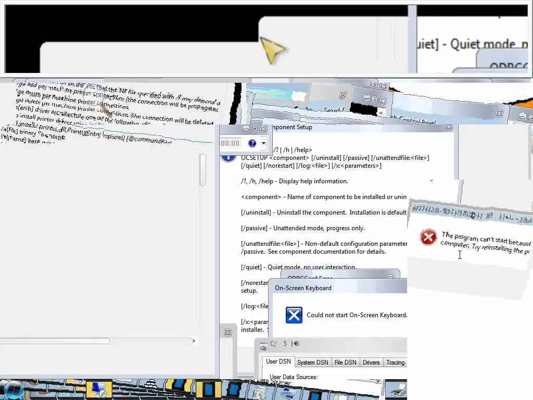Screen dimensions: 533x400
Task: Click the horizontal scrollbar thumb in the left window
Action: pyautogui.click(x=55, y=341)
